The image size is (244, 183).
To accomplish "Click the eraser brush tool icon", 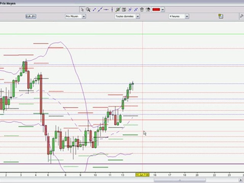I will click(148, 10).
